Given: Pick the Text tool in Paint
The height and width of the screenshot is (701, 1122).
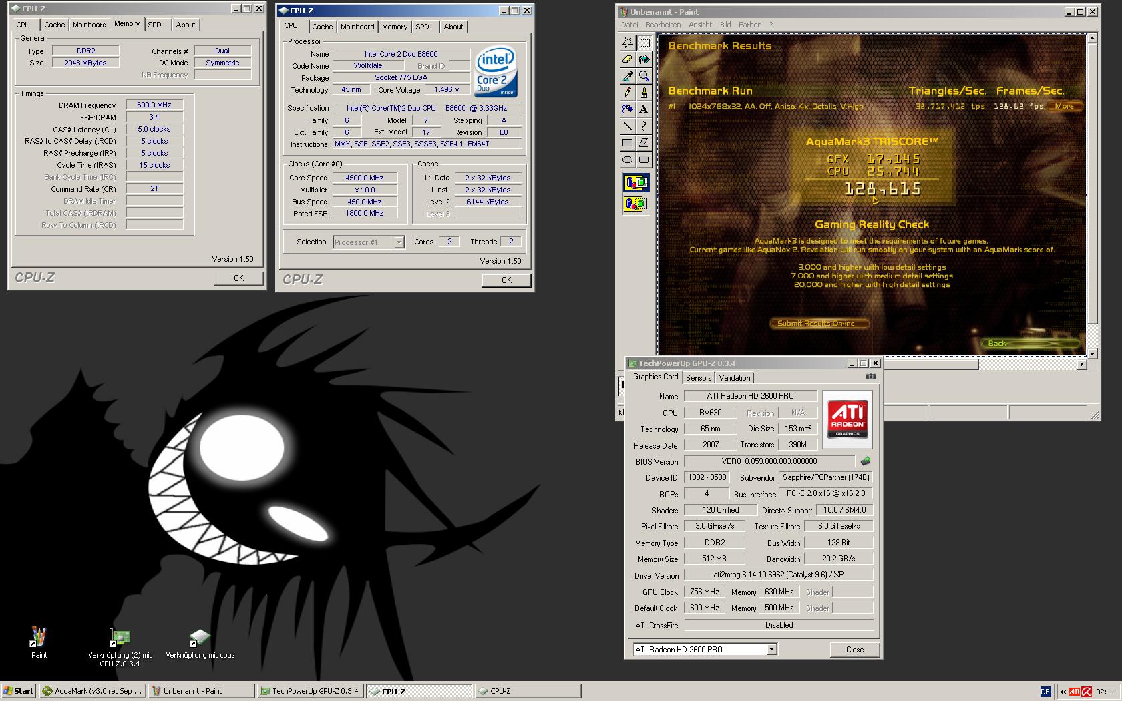Looking at the screenshot, I should click(x=644, y=109).
